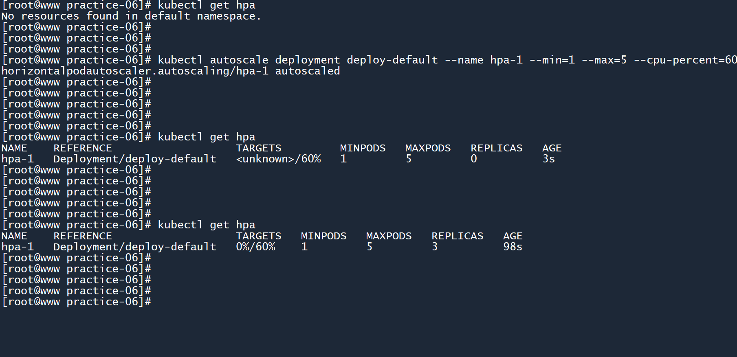Click the --cpu-percent=60 flag
The height and width of the screenshot is (357, 737).
(x=685, y=60)
